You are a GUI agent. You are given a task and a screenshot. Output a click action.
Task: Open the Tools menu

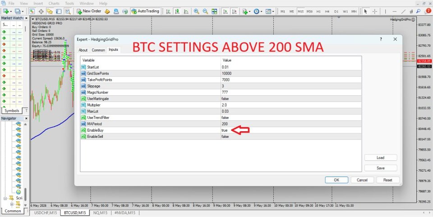[x=69, y=4]
